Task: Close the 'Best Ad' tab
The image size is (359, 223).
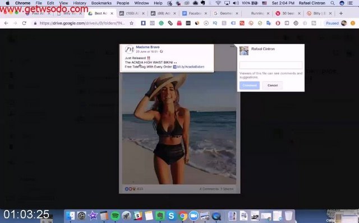Action: (x=112, y=13)
